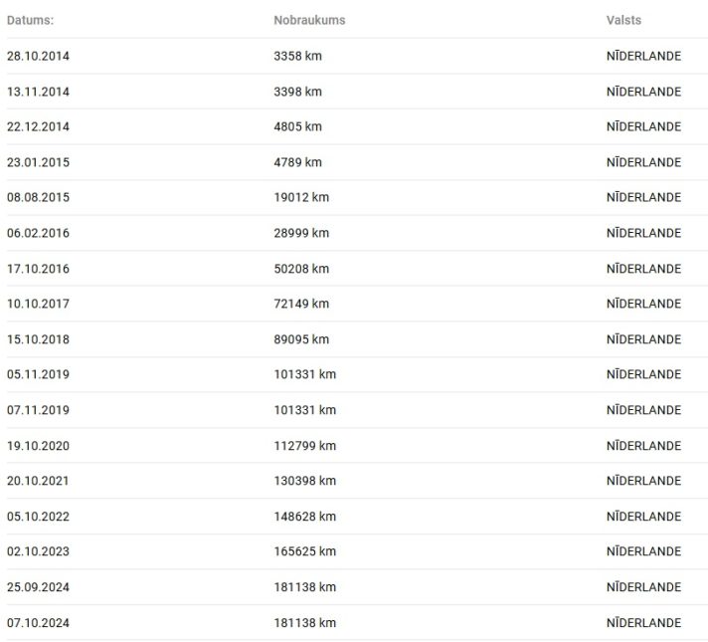The width and height of the screenshot is (708, 642).
Task: Select the row dated 28.10.2014
Action: point(354,56)
